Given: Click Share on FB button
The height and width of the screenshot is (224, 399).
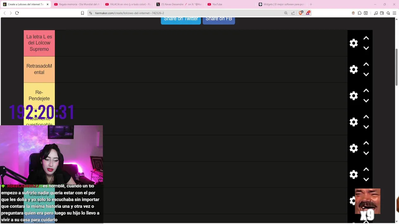Looking at the screenshot, I should pyautogui.click(x=219, y=20).
